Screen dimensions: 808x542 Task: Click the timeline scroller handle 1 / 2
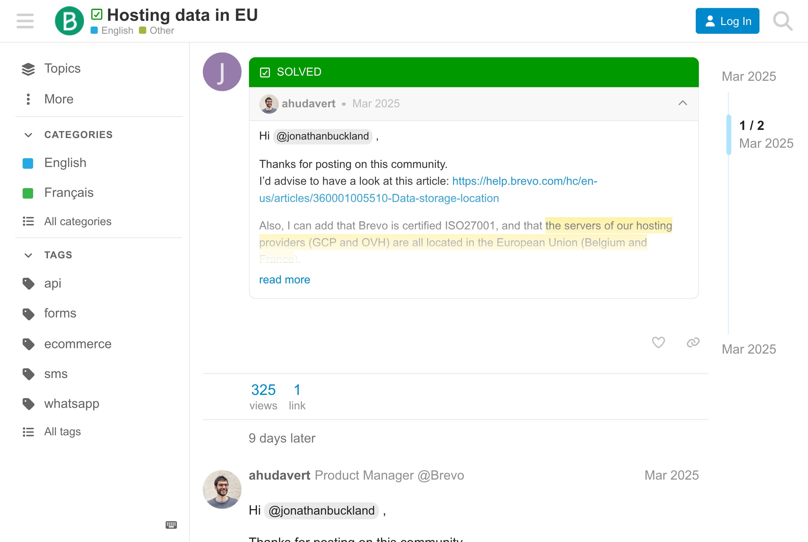[729, 134]
